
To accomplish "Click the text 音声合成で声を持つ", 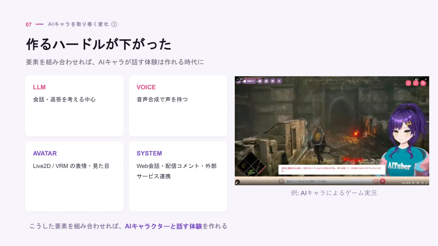I will click(162, 99).
